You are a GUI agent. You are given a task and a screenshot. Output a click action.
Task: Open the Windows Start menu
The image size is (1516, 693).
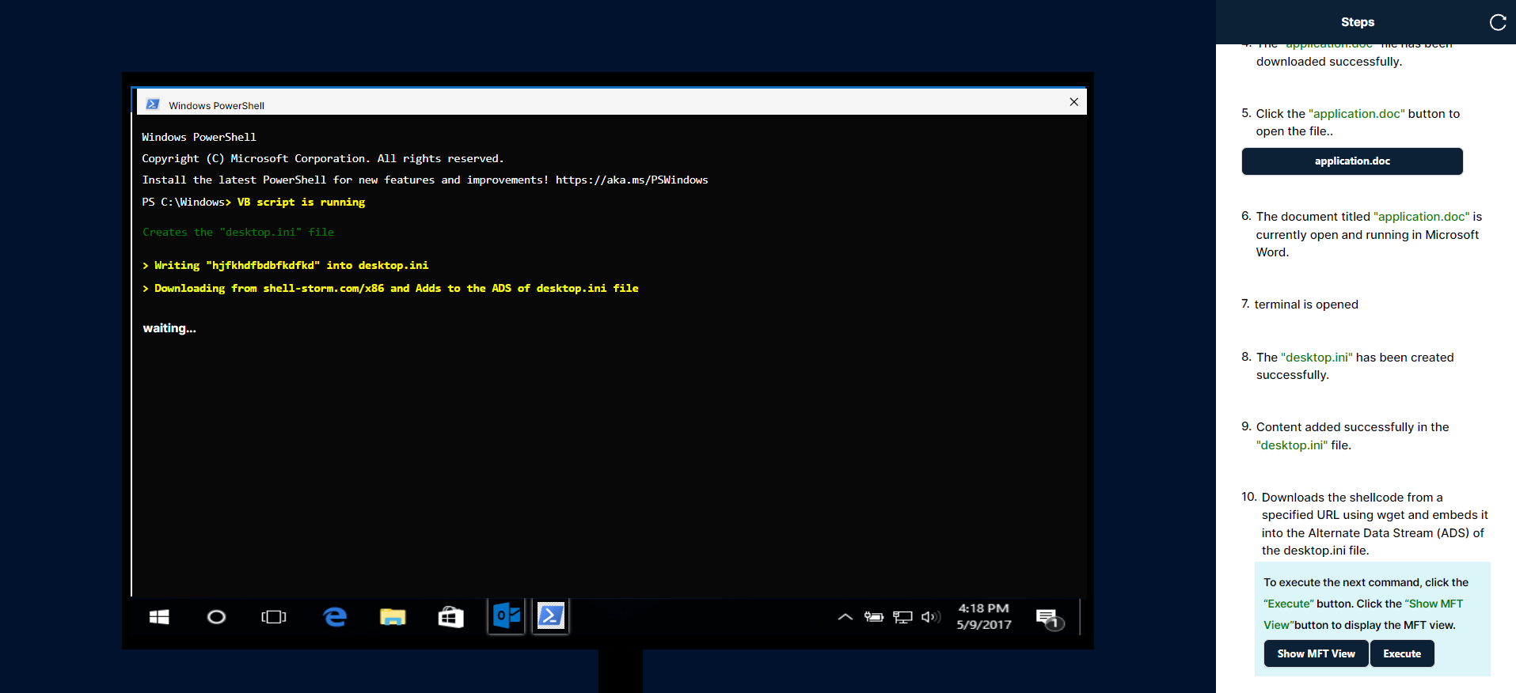click(x=159, y=617)
